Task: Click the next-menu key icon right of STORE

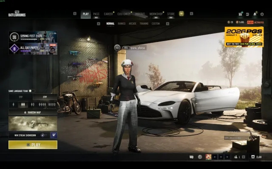Action: 192,14
